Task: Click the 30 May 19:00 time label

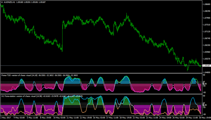Action: [205, 117]
